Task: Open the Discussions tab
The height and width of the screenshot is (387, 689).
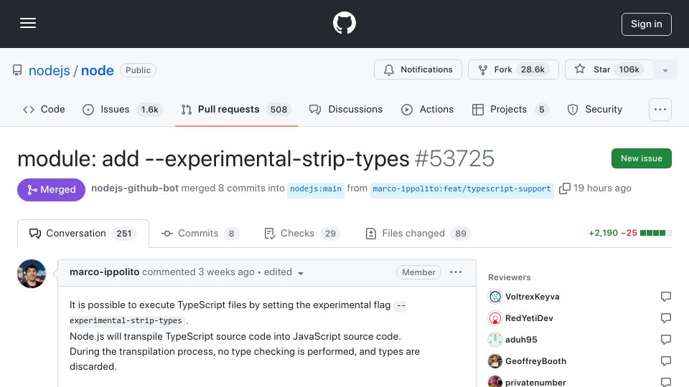Action: (x=346, y=109)
